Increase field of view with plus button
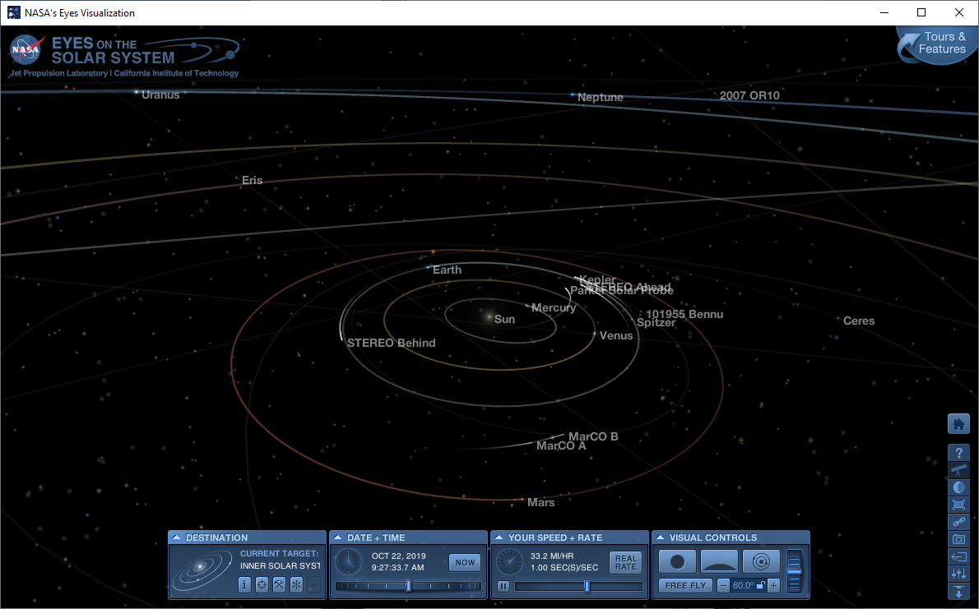 point(773,585)
